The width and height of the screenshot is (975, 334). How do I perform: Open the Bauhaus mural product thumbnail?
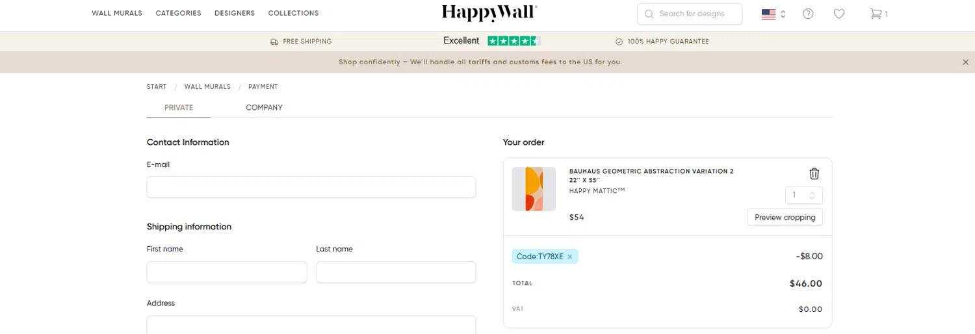(x=534, y=189)
